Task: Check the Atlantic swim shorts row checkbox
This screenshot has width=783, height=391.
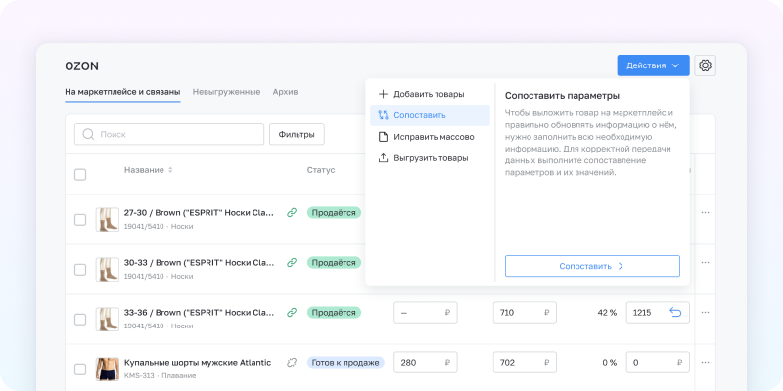Action: tap(80, 369)
